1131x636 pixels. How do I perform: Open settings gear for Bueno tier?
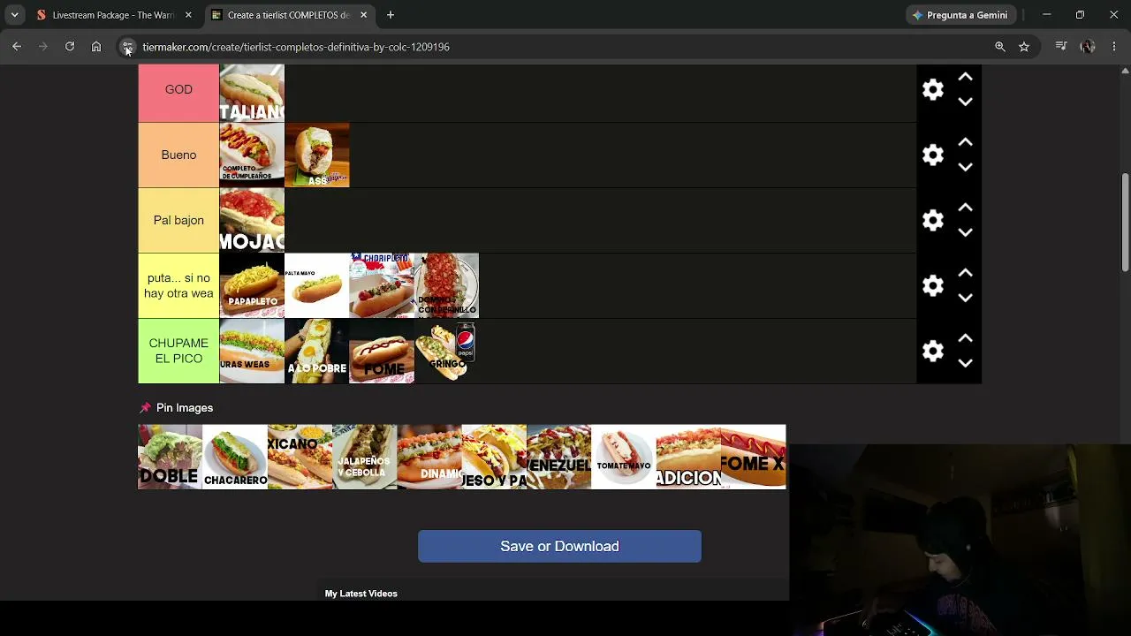coord(933,155)
